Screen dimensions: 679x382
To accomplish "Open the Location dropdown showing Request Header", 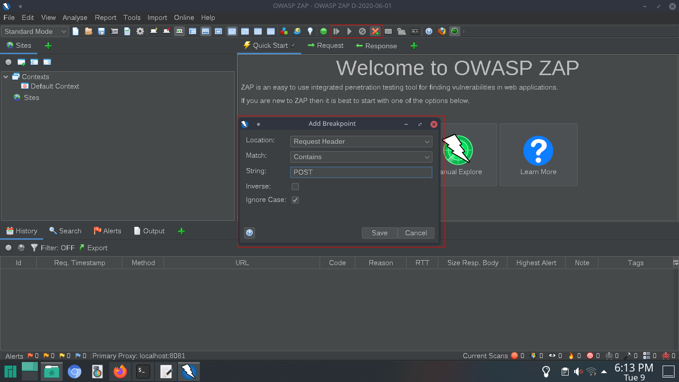I will [361, 141].
